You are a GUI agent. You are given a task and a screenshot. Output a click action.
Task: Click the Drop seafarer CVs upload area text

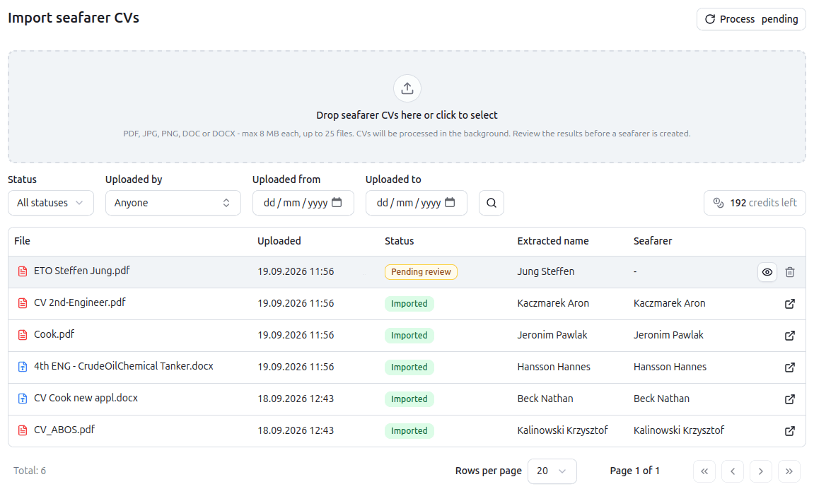407,115
